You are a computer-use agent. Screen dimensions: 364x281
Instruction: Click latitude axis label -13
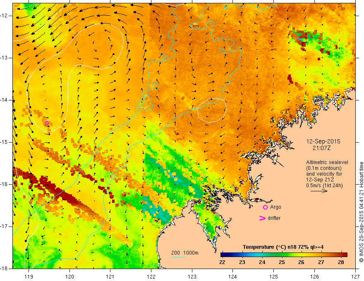pyautogui.click(x=5, y=58)
